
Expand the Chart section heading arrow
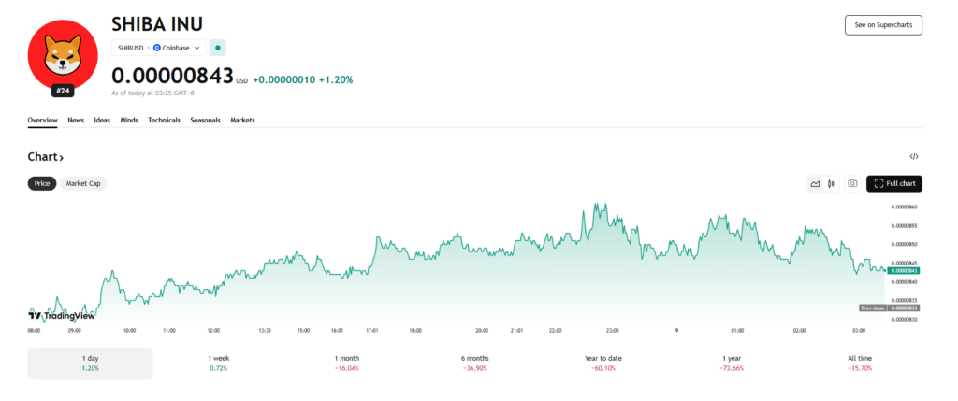pyautogui.click(x=61, y=158)
